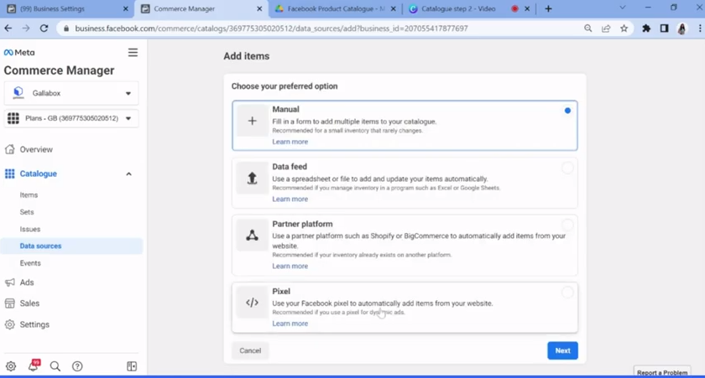
Task: Open the Gallabox business dropdown
Action: (71, 93)
